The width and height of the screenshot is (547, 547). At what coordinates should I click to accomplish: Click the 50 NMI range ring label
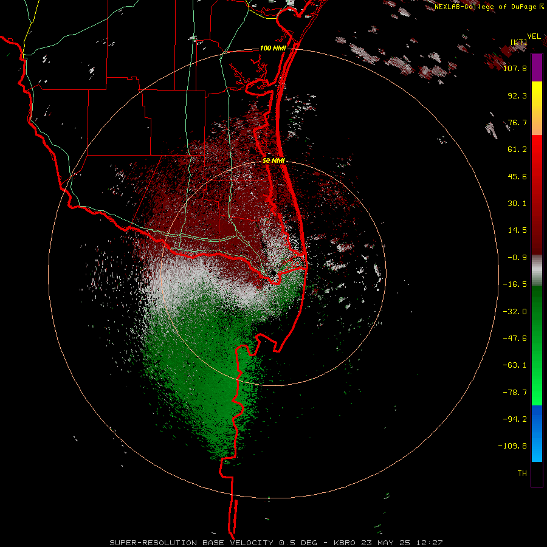point(274,161)
